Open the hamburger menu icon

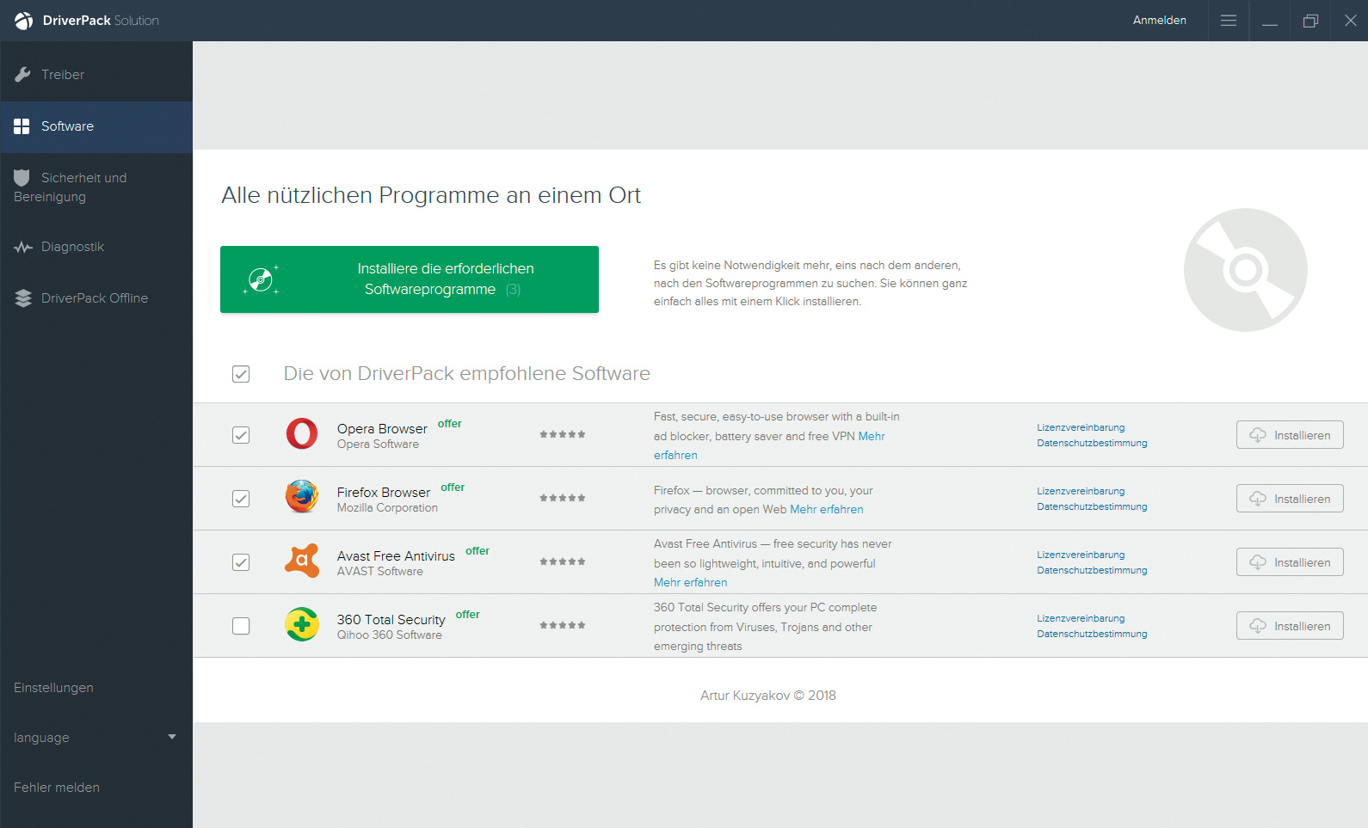(1229, 21)
